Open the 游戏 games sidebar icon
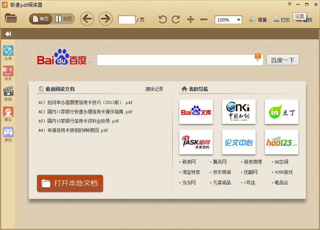Viewport: 320px width, 230px height. [x=8, y=135]
